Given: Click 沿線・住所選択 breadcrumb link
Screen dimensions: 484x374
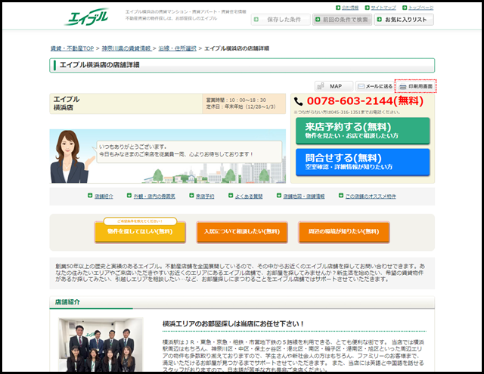Looking at the screenshot, I should 177,48.
